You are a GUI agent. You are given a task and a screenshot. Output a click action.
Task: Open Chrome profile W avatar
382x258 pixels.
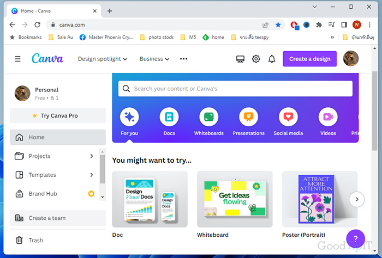(x=357, y=25)
